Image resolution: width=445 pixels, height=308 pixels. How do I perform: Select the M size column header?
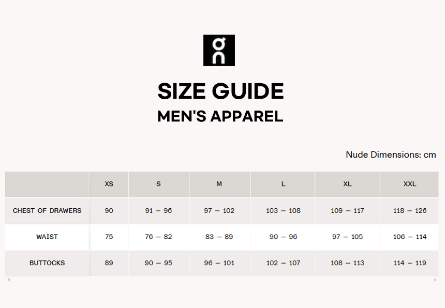pyautogui.click(x=219, y=184)
